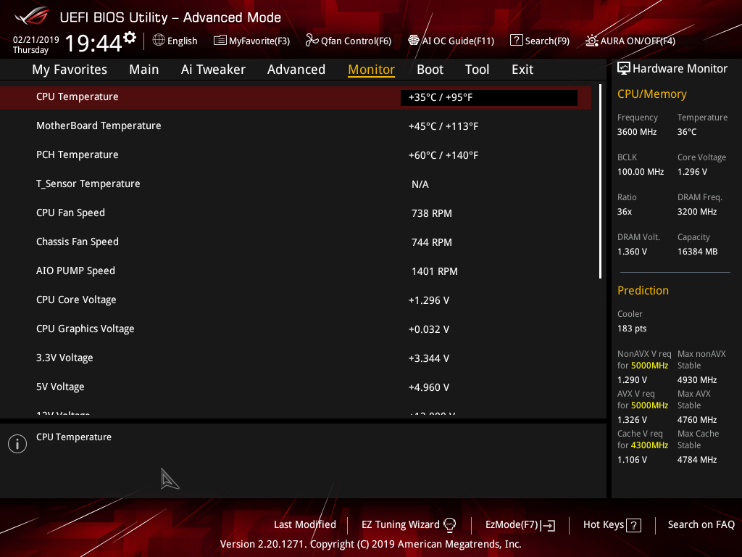The image size is (742, 557).
Task: Click the info circle icon
Action: [x=17, y=444]
